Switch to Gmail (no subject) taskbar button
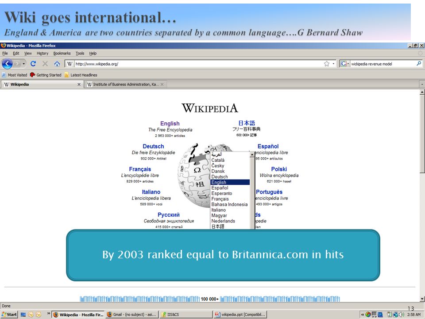Image resolution: width=425 pixels, height=319 pixels. click(132, 315)
